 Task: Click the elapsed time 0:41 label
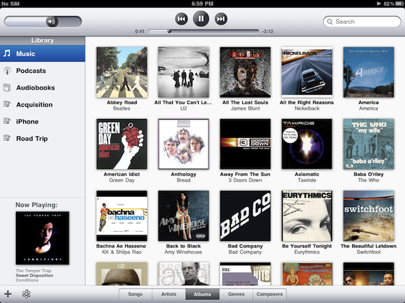140,32
